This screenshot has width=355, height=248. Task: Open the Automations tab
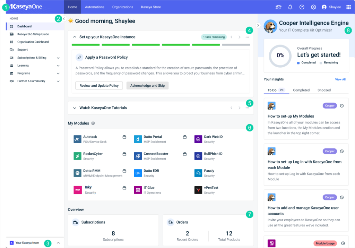95,7
